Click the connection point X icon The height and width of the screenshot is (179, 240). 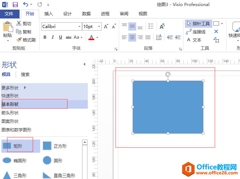point(216,32)
